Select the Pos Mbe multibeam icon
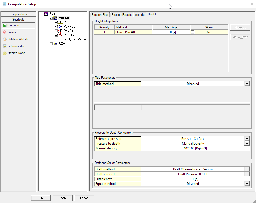 [x=61, y=35]
